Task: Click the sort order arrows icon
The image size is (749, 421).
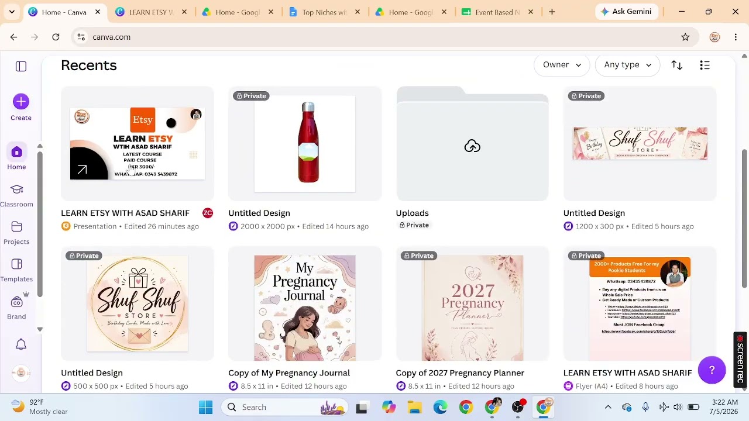Action: pyautogui.click(x=677, y=65)
